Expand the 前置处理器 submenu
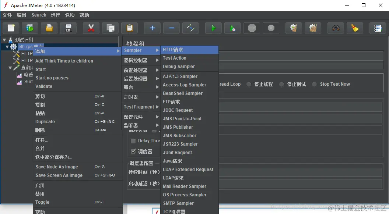The width and height of the screenshot is (389, 214). pyautogui.click(x=141, y=70)
